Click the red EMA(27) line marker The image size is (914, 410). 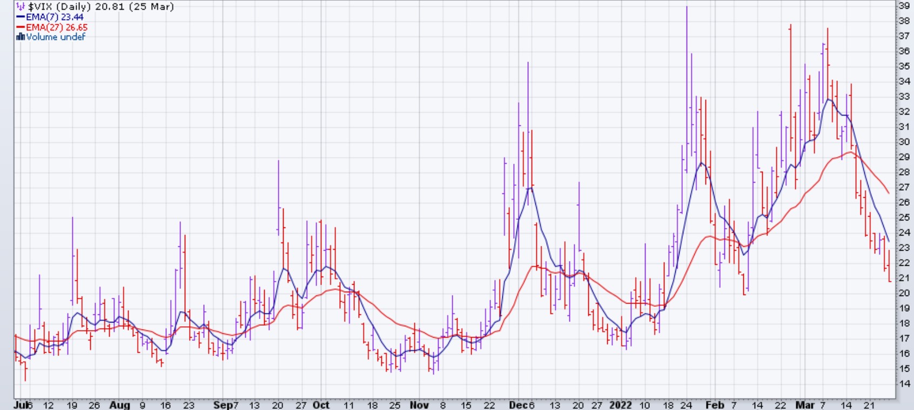21,27
